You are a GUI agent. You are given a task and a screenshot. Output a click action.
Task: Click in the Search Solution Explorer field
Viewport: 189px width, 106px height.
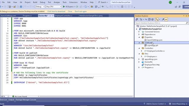pos(160,23)
